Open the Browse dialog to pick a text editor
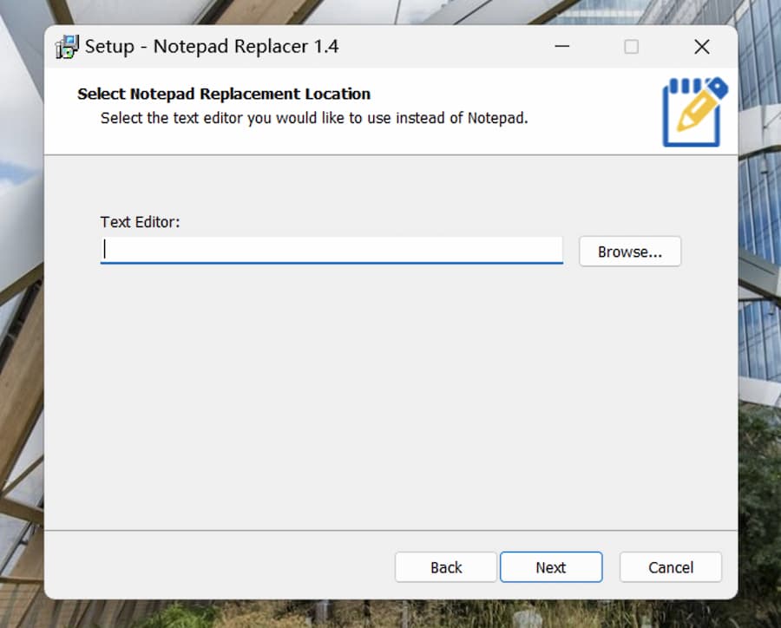781x628 pixels. pyautogui.click(x=630, y=252)
